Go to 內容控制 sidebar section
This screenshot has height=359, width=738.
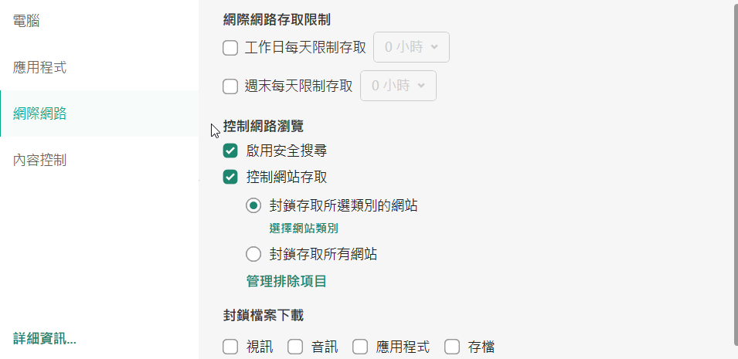40,160
